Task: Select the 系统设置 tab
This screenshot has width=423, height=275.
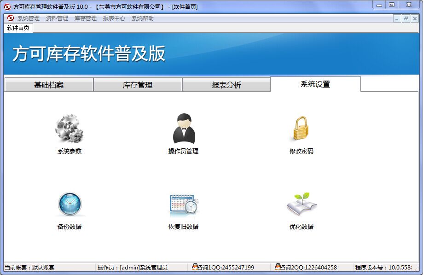Action: [315, 84]
